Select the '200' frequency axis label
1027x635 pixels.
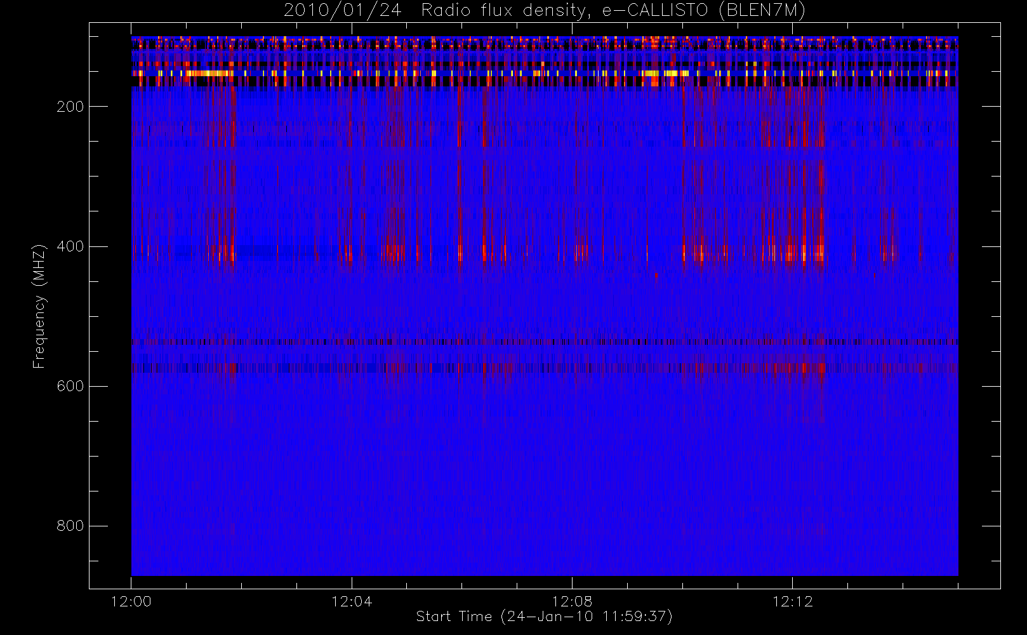pyautogui.click(x=70, y=107)
